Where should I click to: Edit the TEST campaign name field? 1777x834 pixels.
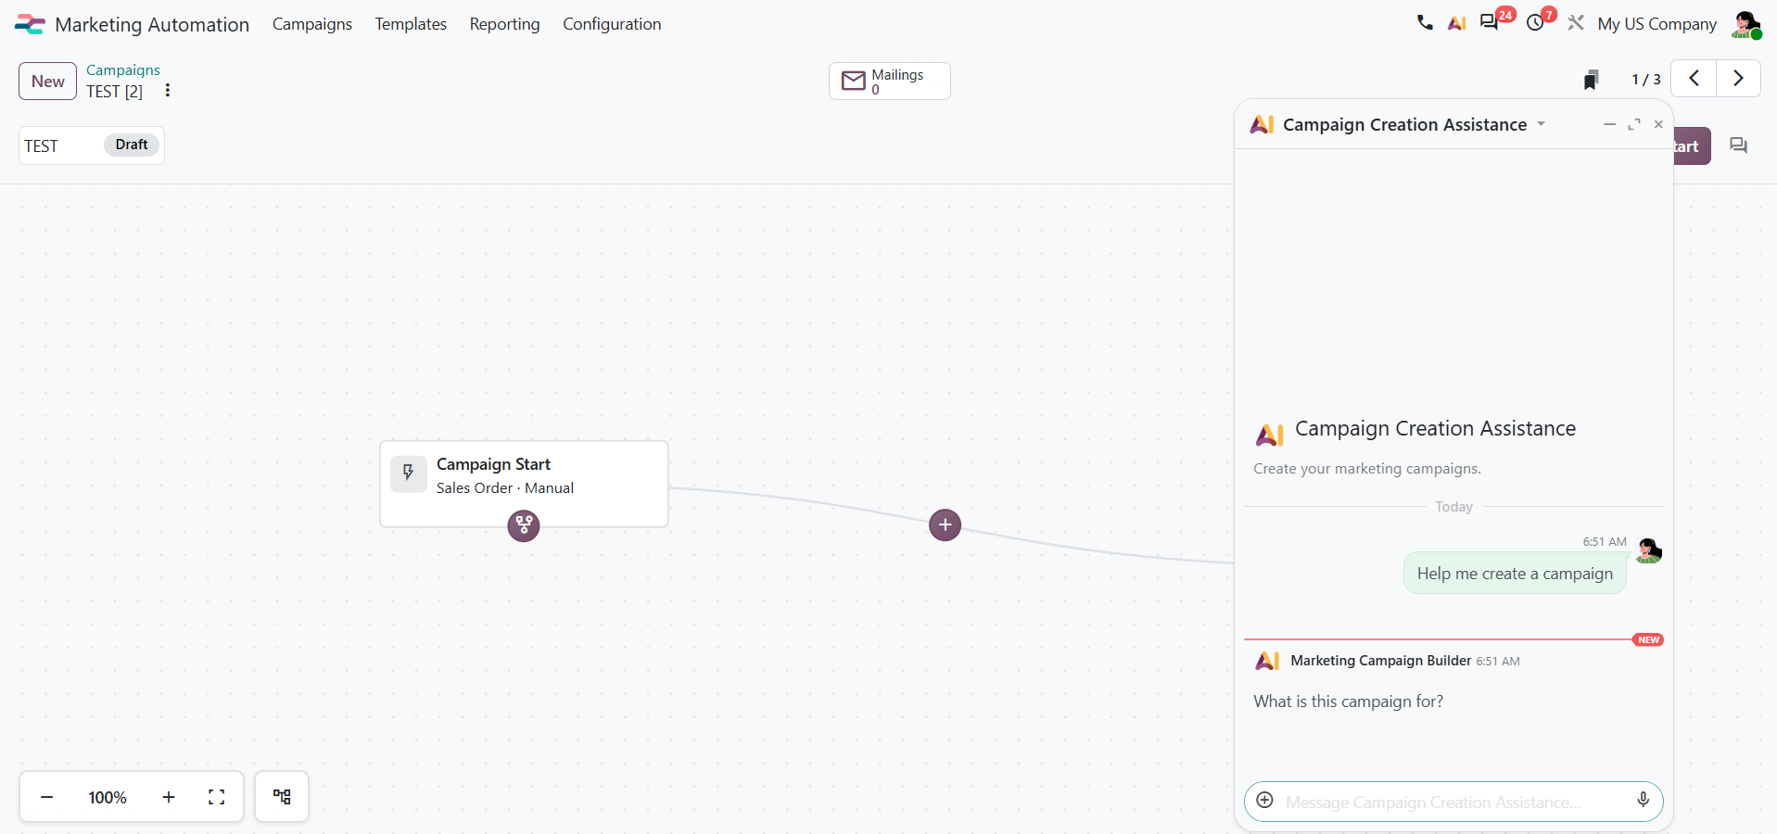coord(60,145)
